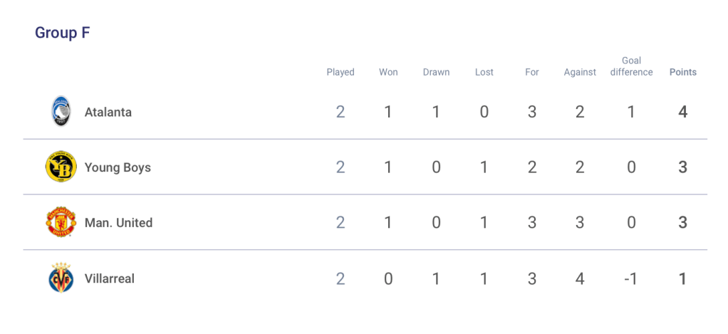Image resolution: width=728 pixels, height=334 pixels.
Task: Click the Played column header
Action: point(340,72)
